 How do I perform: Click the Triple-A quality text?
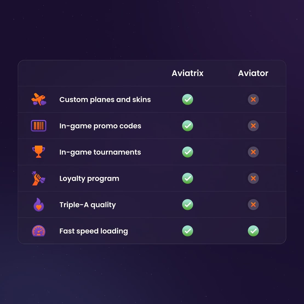click(87, 205)
